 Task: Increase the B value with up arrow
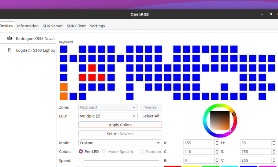[x=217, y=159]
